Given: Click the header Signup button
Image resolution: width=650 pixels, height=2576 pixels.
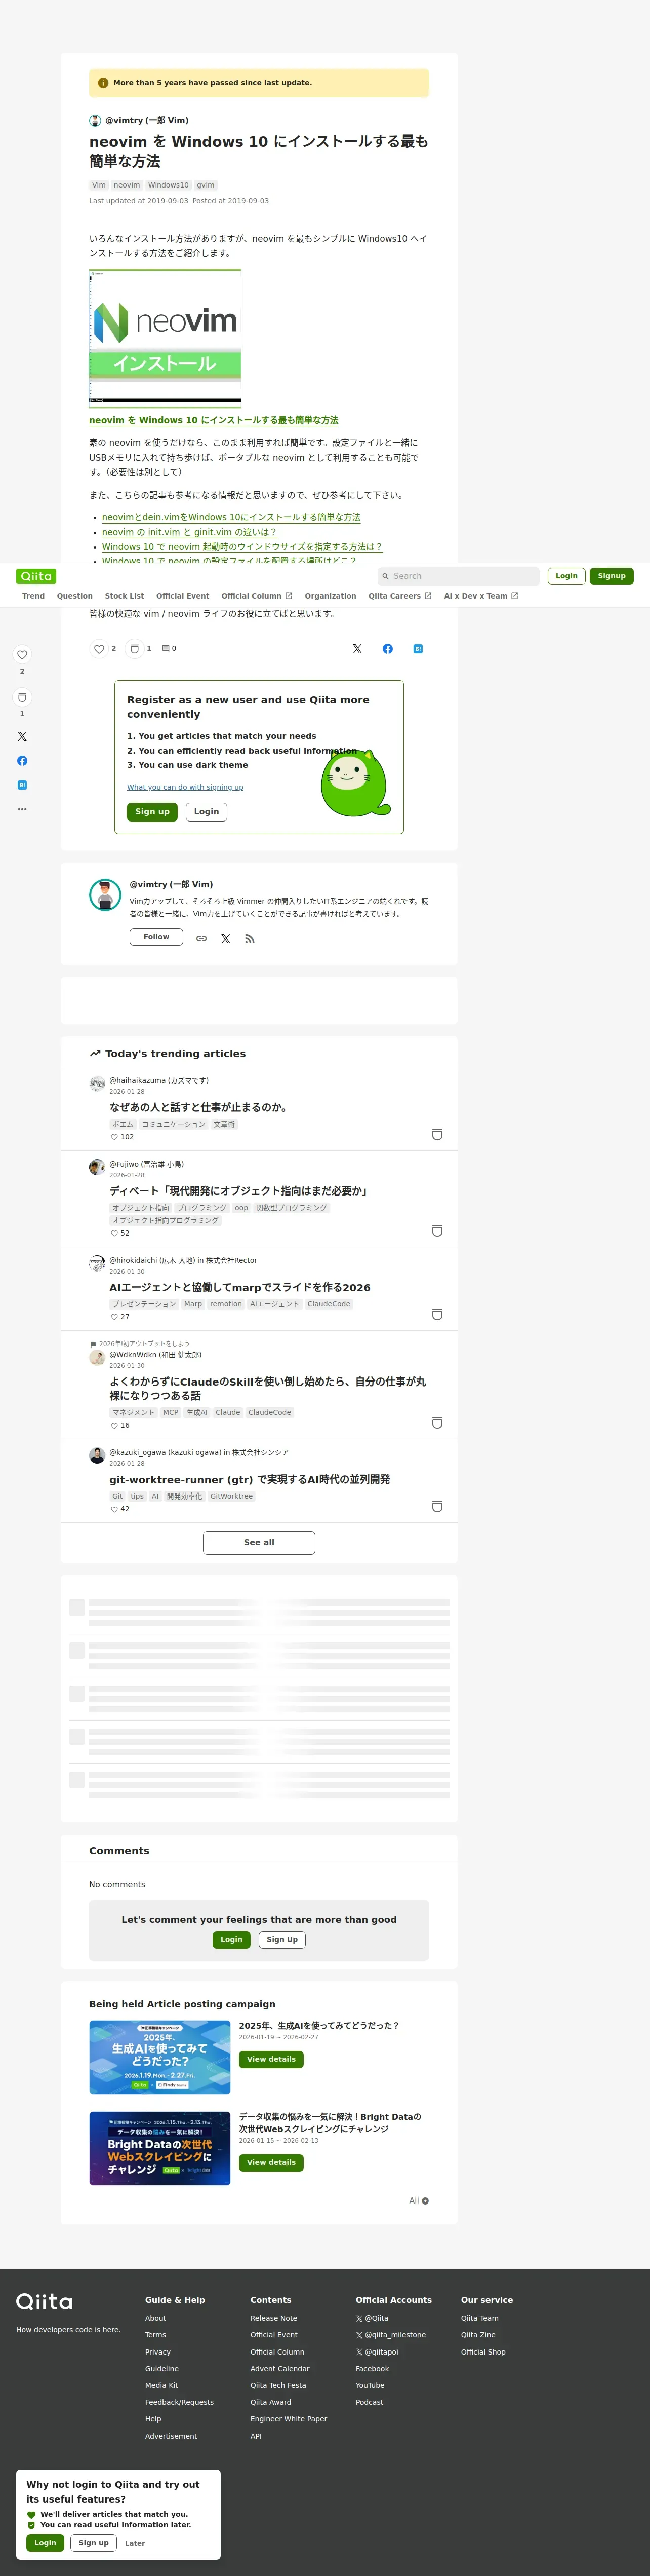Looking at the screenshot, I should (x=611, y=576).
